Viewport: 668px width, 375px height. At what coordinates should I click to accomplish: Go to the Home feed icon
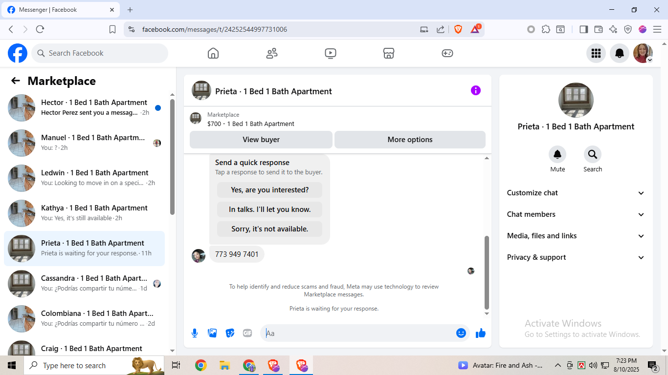click(213, 53)
